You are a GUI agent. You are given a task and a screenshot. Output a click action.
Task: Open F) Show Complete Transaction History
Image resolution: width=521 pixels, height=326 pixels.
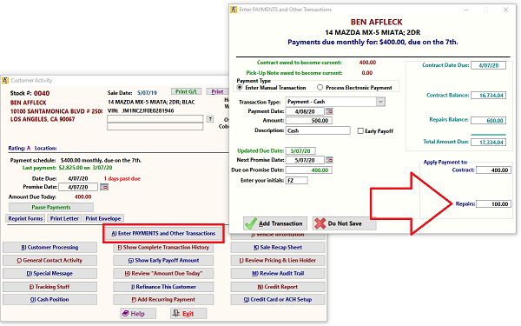pyautogui.click(x=163, y=248)
